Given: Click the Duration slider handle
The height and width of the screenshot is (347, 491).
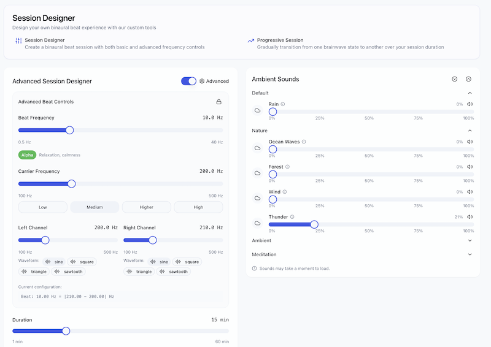Looking at the screenshot, I should tap(66, 331).
